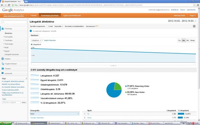
Task: Bookmark the page with the star icon
Action: click(x=194, y=5)
